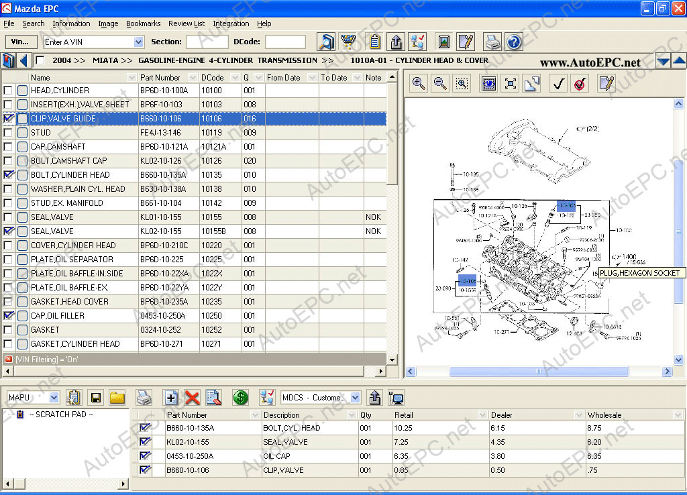The height and width of the screenshot is (495, 687).
Task: Click the floppy disk save icon
Action: tap(96, 398)
